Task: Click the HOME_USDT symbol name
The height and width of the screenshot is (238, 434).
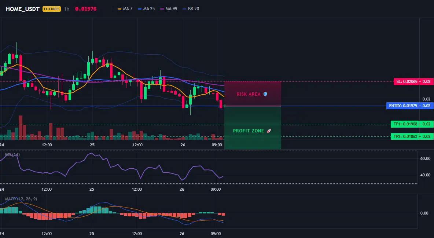Action: (x=23, y=9)
